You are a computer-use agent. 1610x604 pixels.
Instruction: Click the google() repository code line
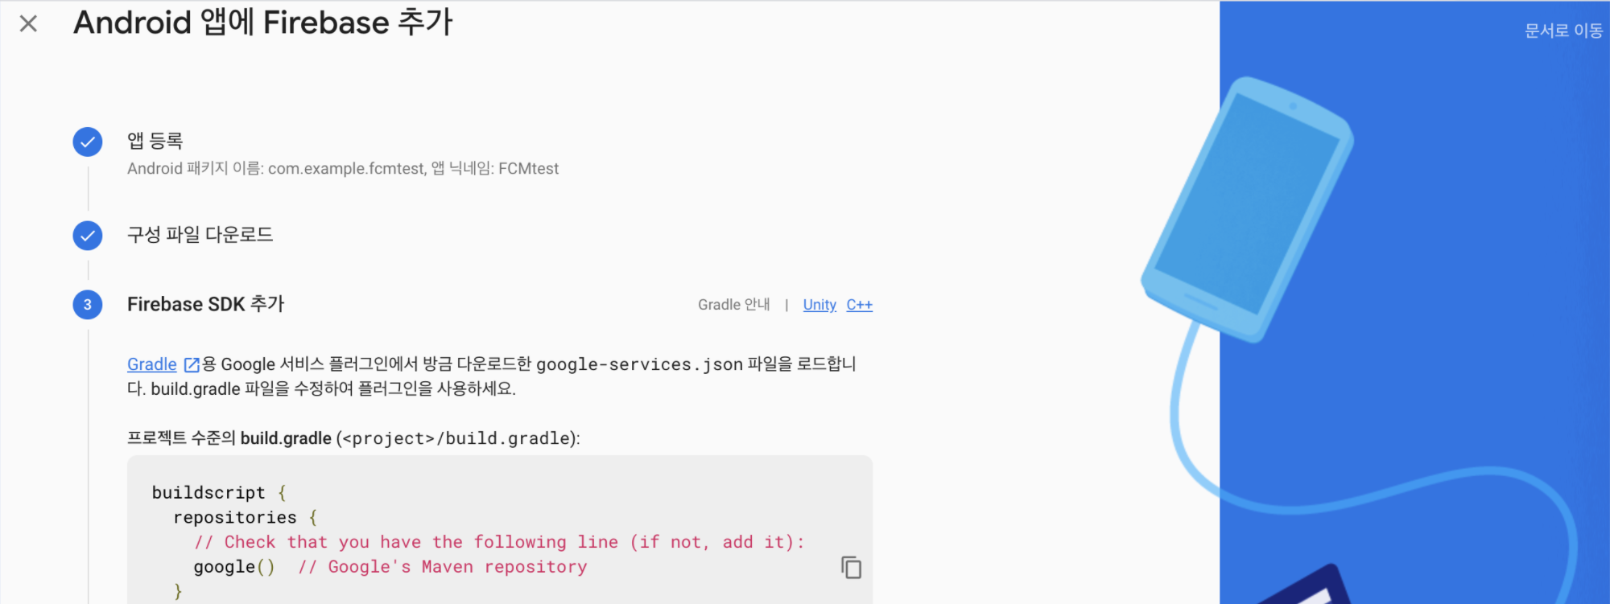click(390, 567)
